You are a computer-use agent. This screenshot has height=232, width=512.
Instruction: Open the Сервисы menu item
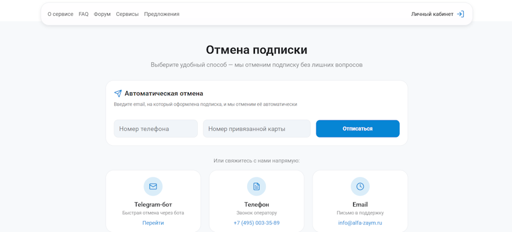[x=127, y=14]
